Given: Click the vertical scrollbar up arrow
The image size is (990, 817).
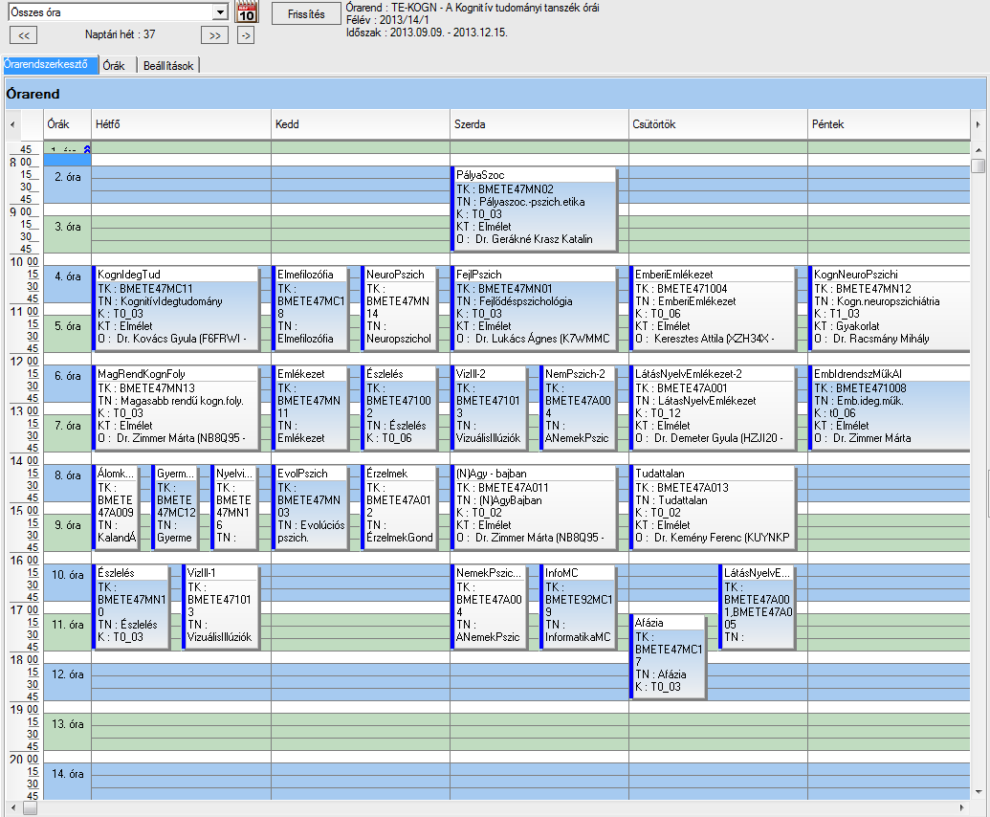Looking at the screenshot, I should click(x=978, y=150).
